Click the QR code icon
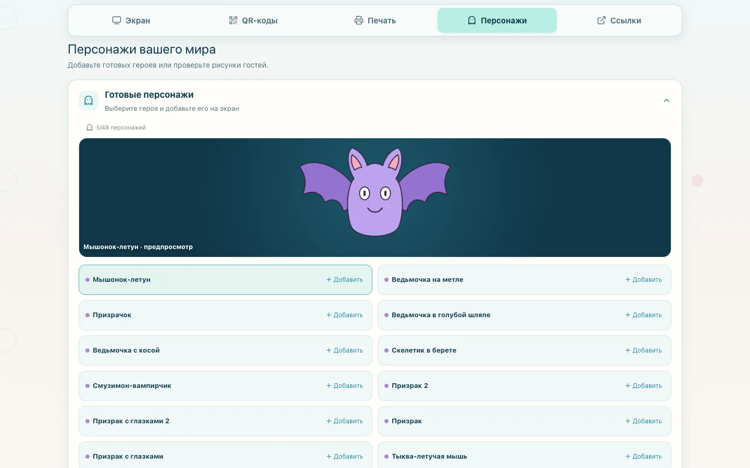Screen dimensions: 750x468 [x=233, y=20]
